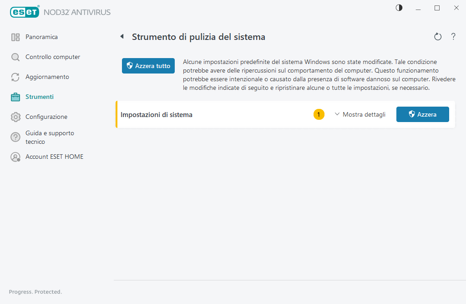The width and height of the screenshot is (466, 304).
Task: Select the Strumenti toolbox icon
Action: click(x=15, y=97)
